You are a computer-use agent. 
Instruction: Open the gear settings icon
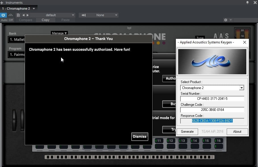pos(226,20)
